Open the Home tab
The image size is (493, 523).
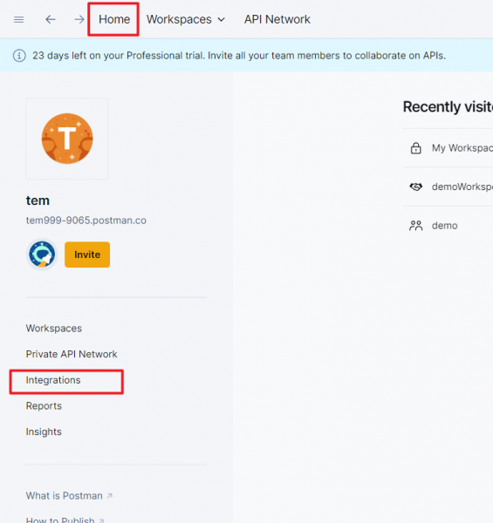114,19
